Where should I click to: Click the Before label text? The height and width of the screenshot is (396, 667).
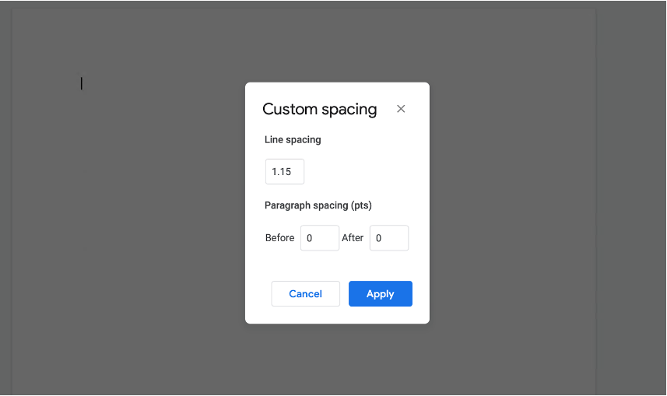pos(279,238)
